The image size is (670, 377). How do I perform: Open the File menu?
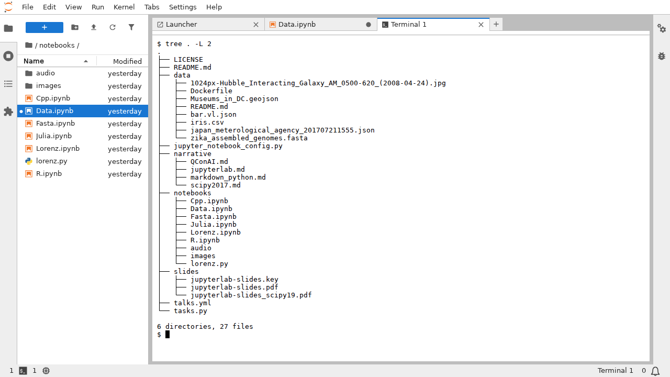click(x=28, y=7)
